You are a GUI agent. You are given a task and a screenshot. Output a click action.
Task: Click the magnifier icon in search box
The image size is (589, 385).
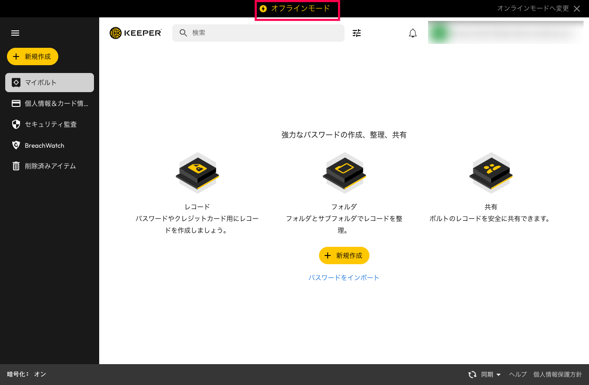(184, 33)
